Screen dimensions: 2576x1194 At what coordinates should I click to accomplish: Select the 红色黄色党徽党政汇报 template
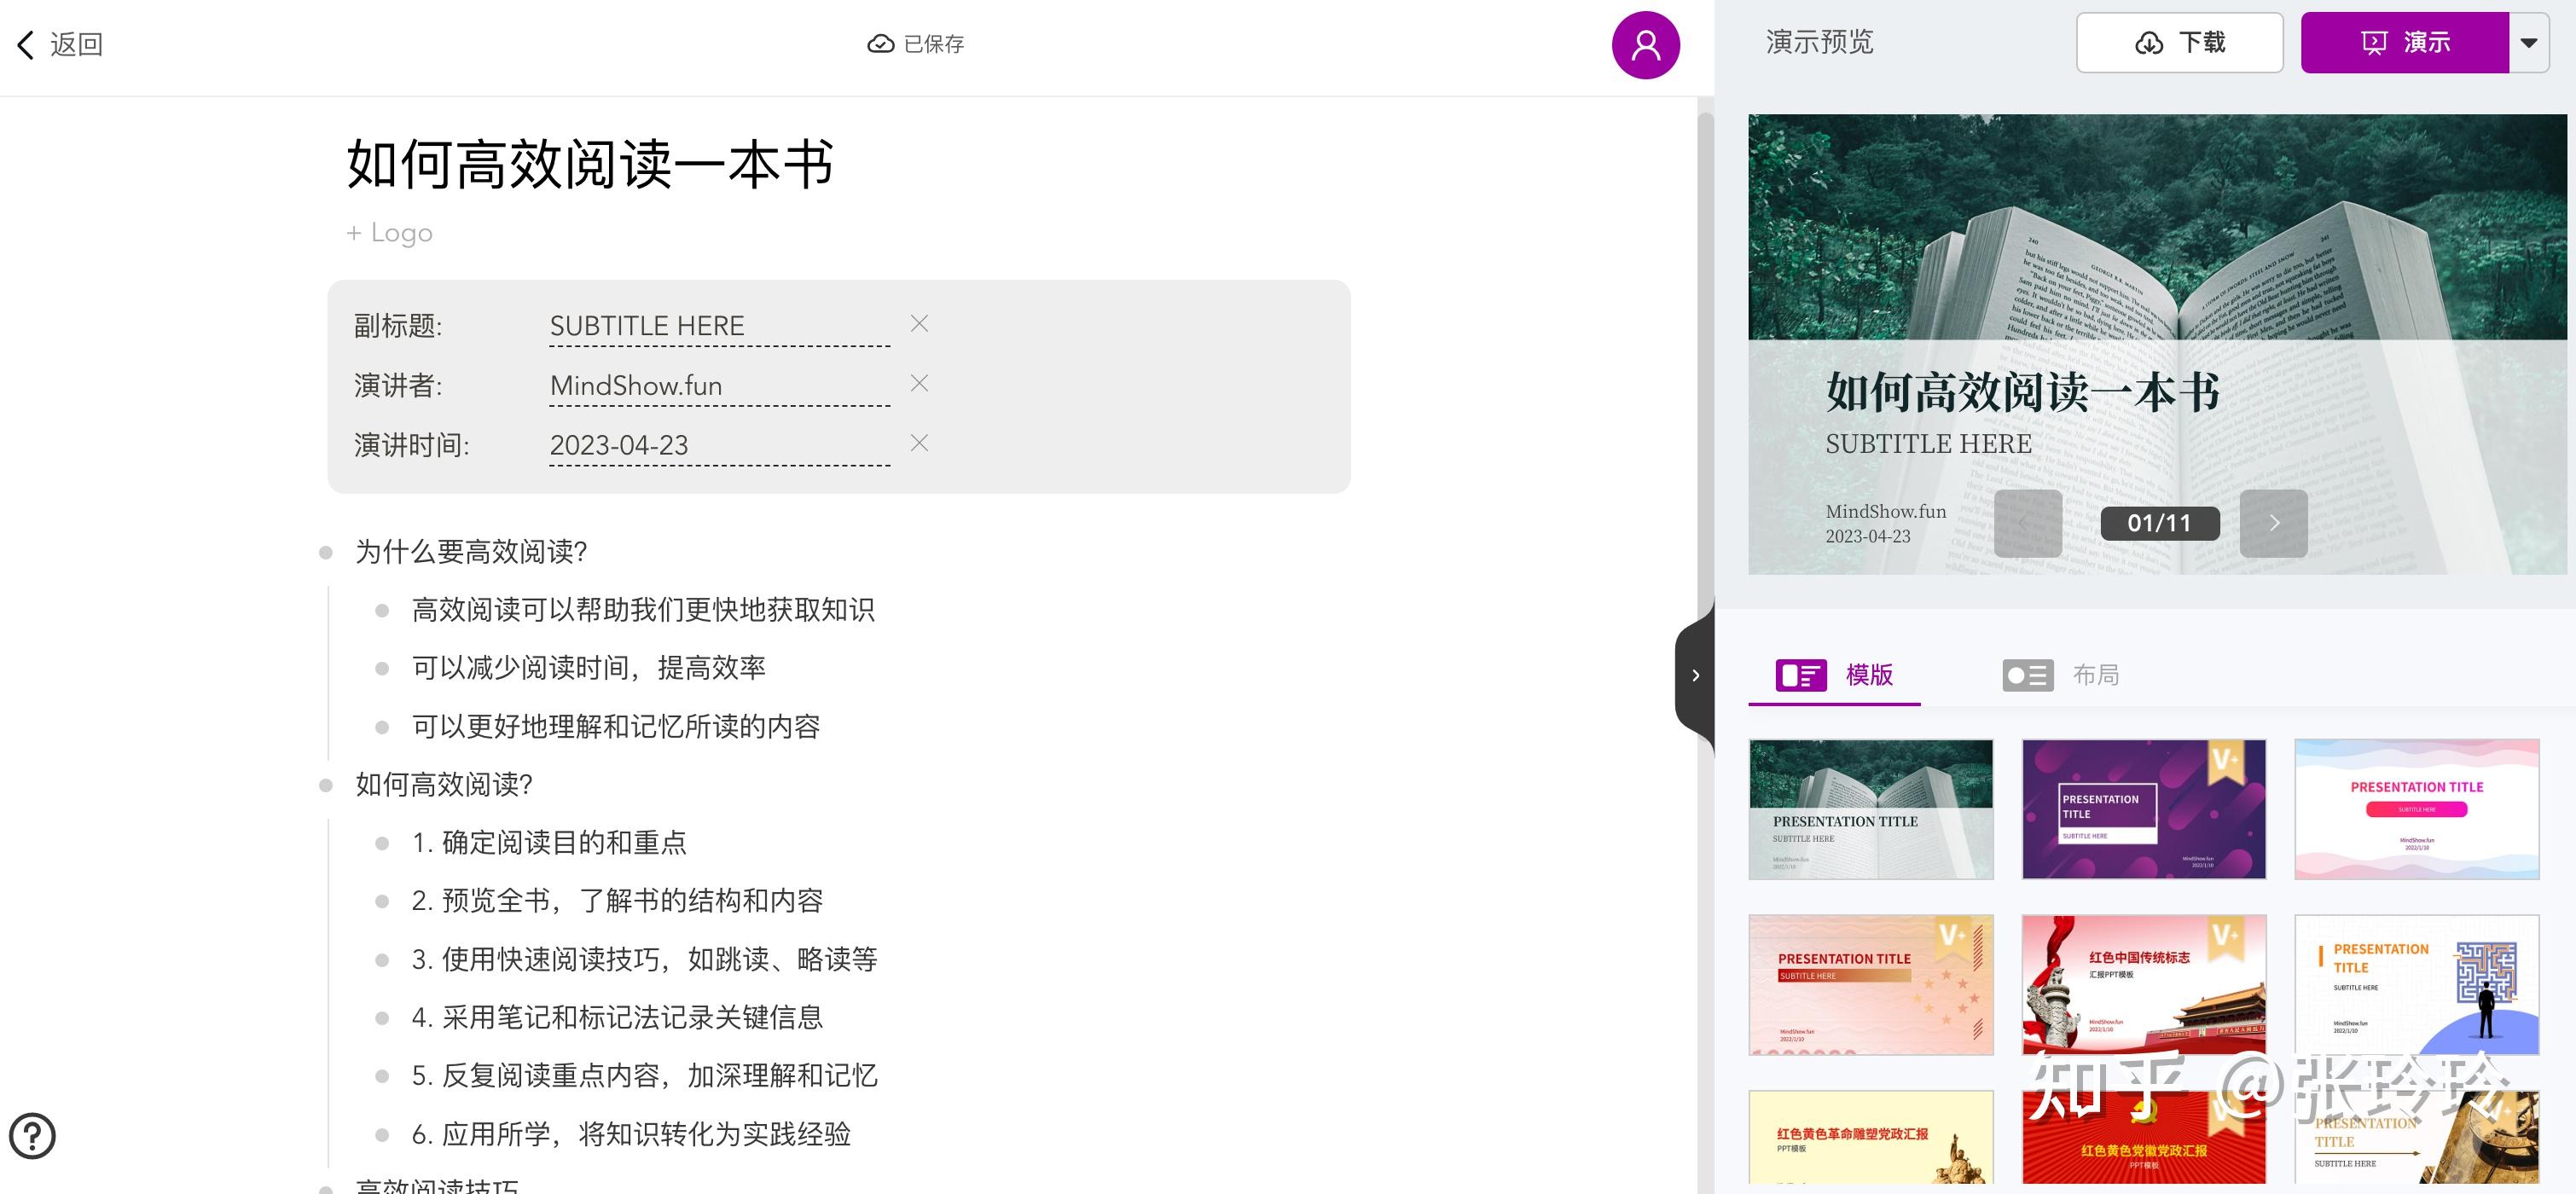tap(2143, 1137)
